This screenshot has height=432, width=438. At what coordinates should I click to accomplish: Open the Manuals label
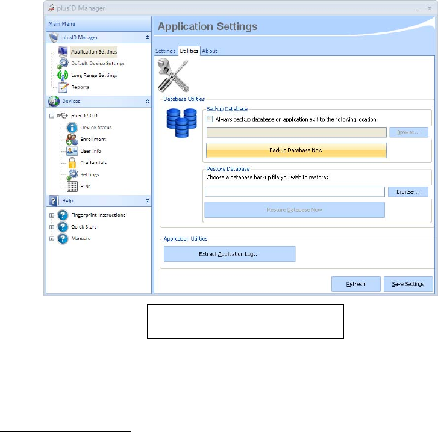pyautogui.click(x=81, y=238)
